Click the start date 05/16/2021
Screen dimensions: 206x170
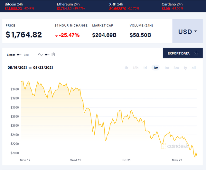tap(17, 68)
